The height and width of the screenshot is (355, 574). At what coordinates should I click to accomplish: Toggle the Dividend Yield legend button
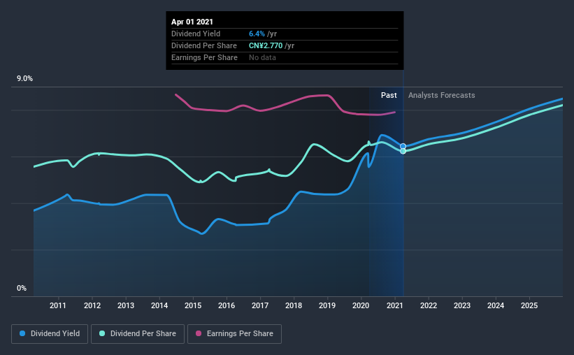50,334
